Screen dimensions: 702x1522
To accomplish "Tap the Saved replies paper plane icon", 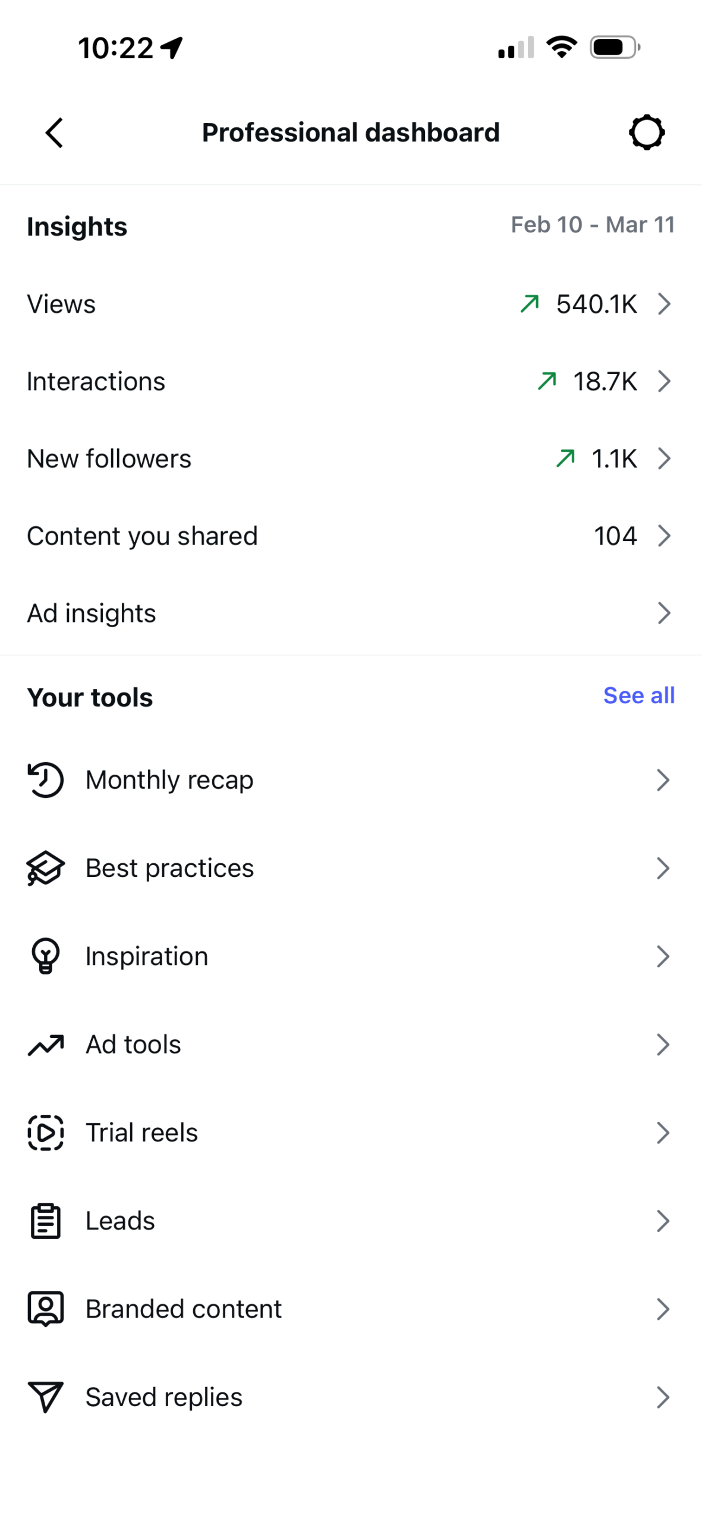I will (x=45, y=1397).
